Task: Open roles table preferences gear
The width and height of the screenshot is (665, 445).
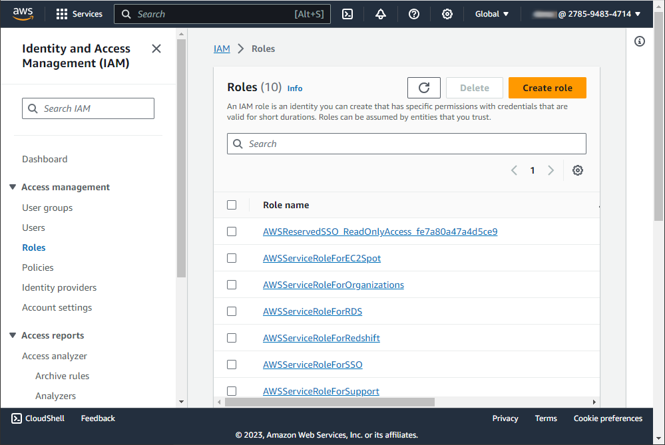Action: coord(578,170)
